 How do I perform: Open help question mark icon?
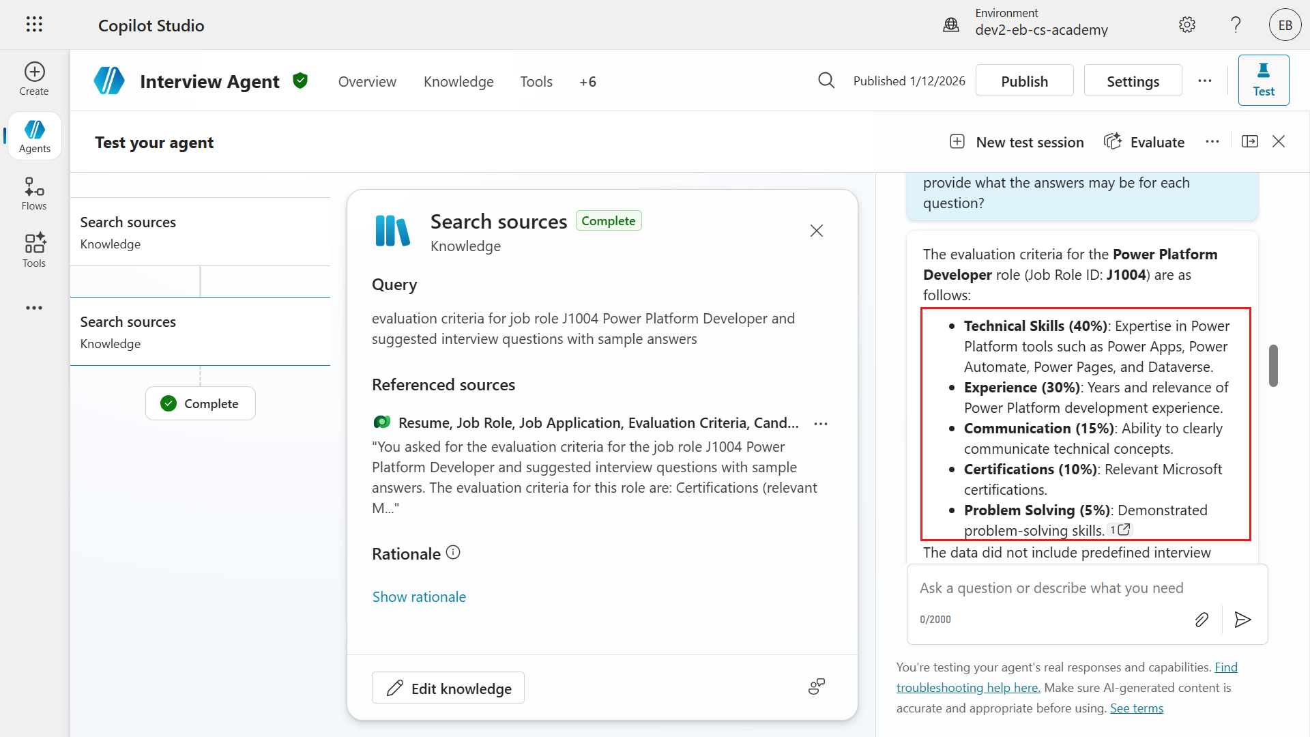click(1236, 25)
